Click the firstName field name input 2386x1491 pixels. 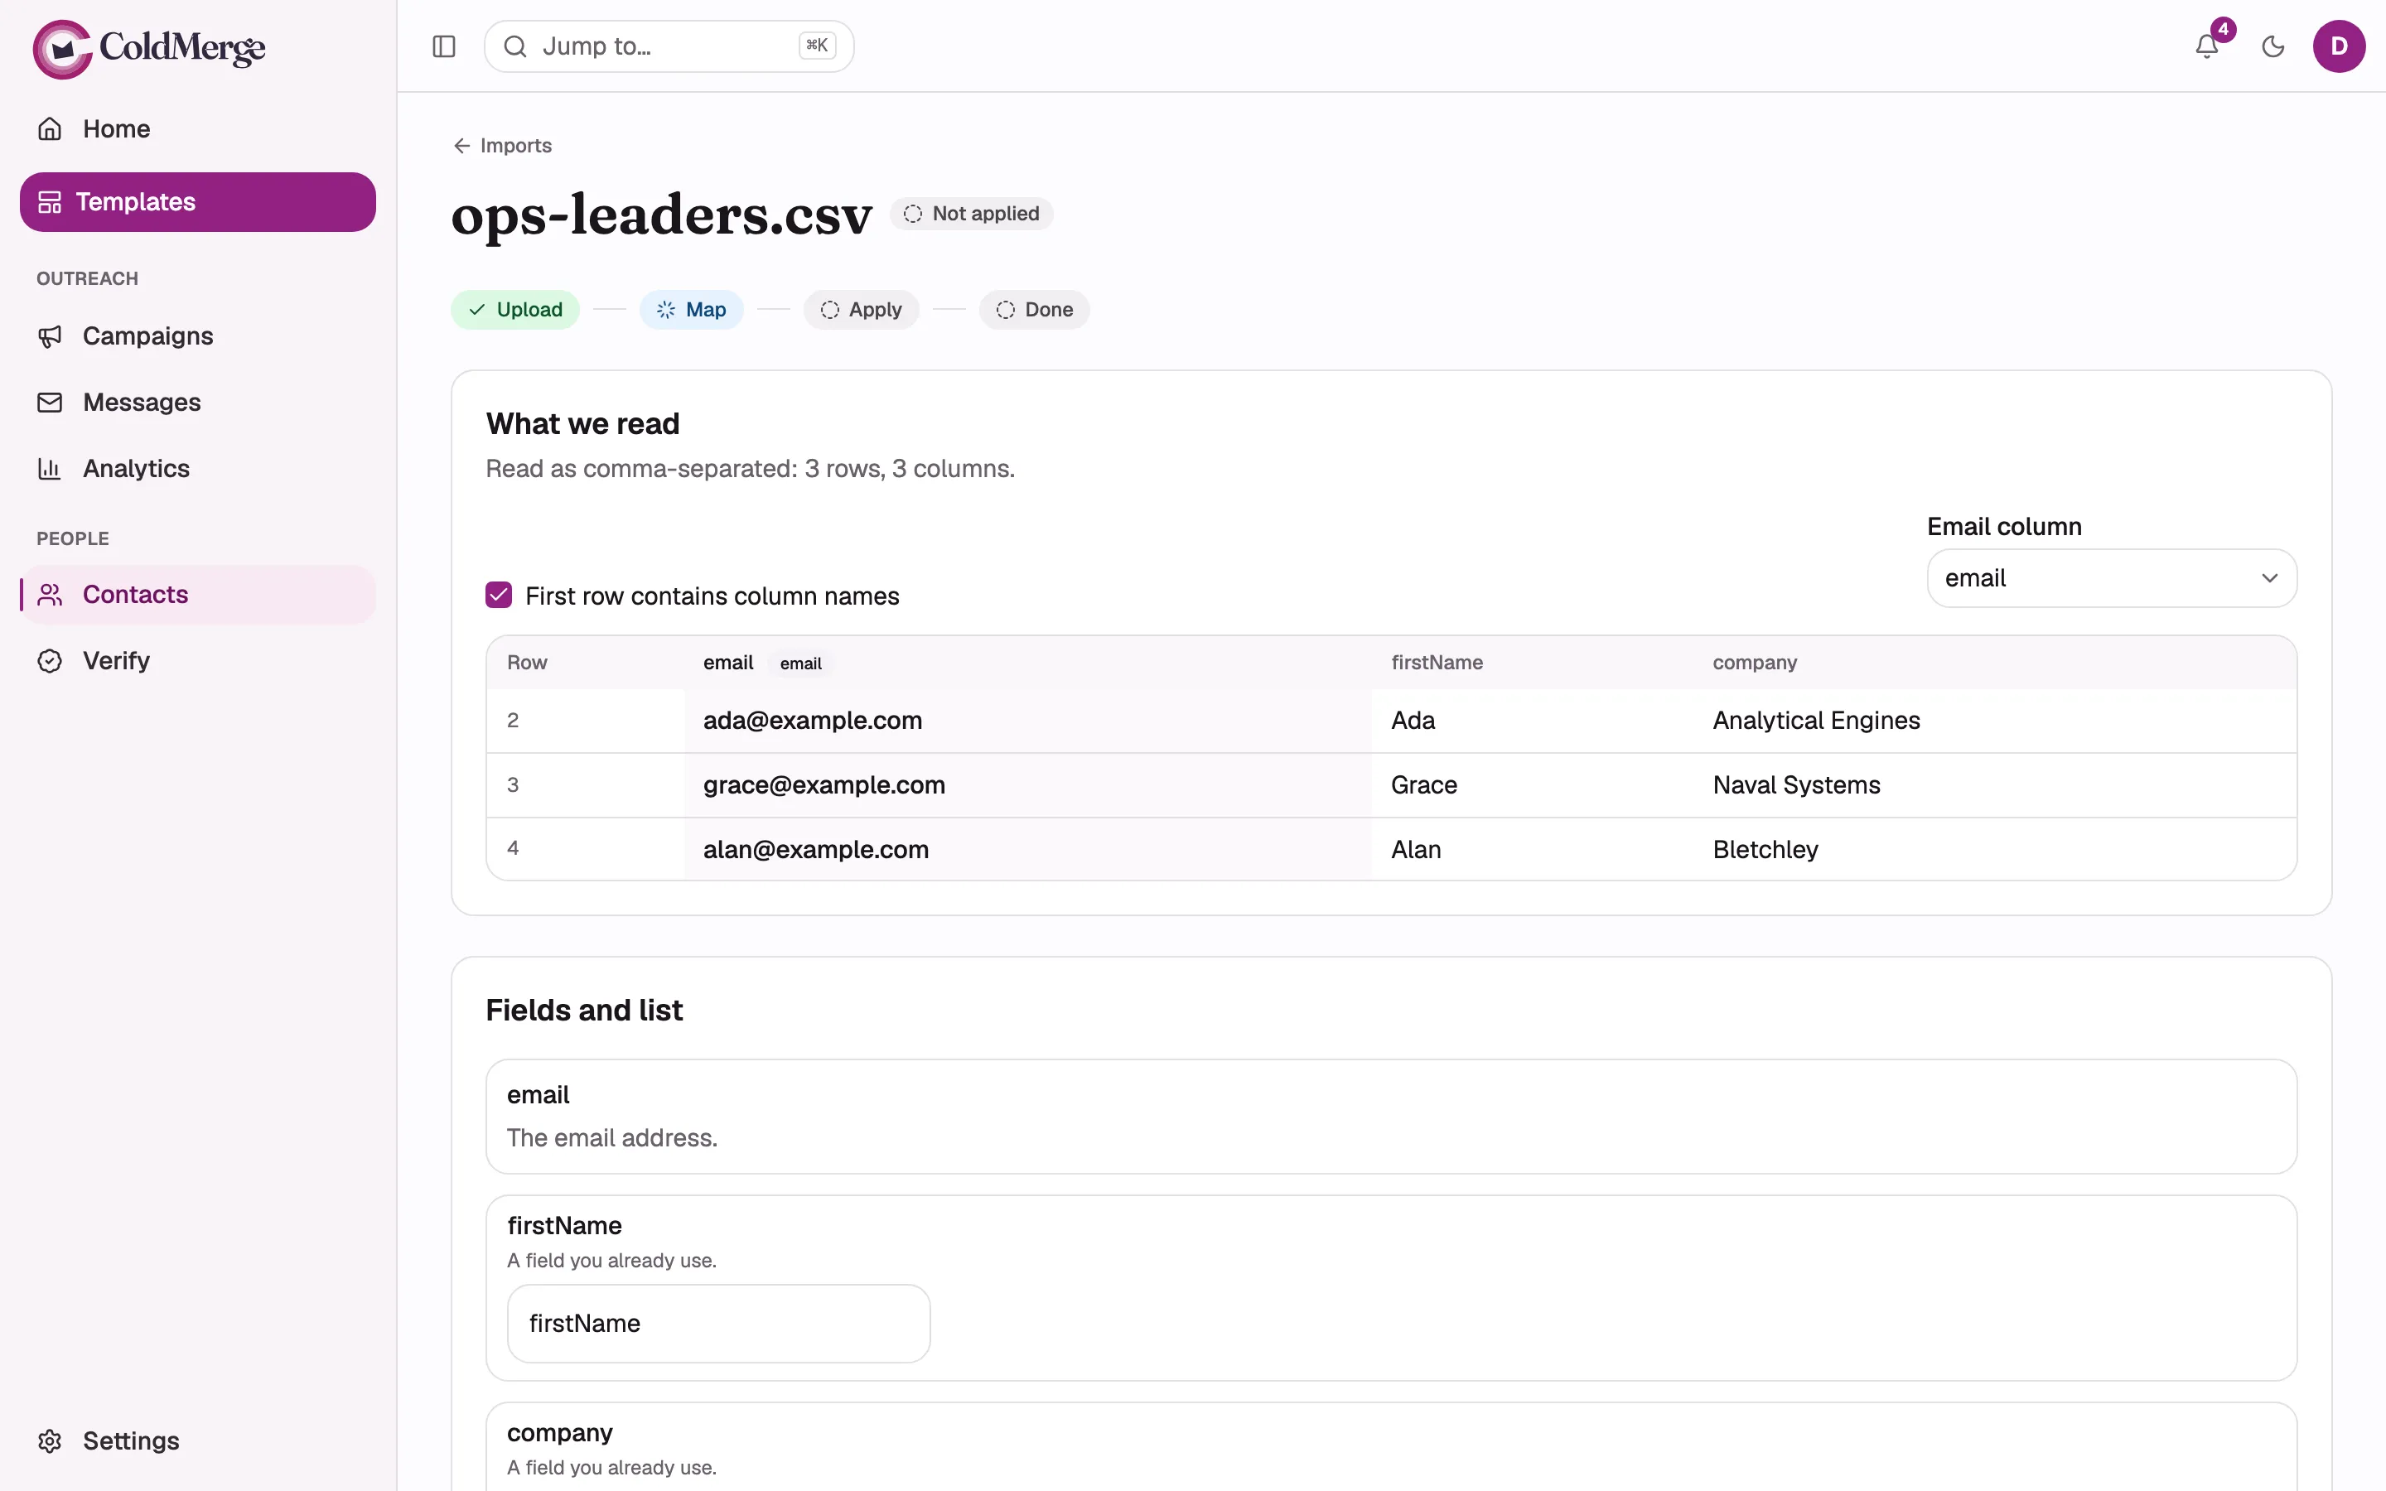click(x=717, y=1324)
